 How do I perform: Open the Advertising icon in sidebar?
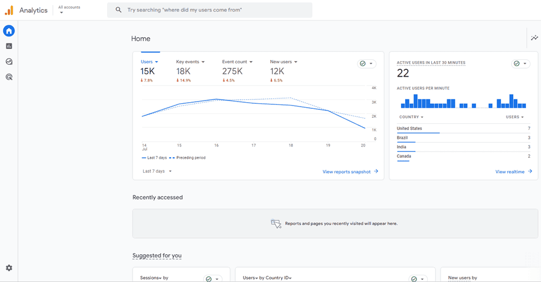pyautogui.click(x=9, y=78)
